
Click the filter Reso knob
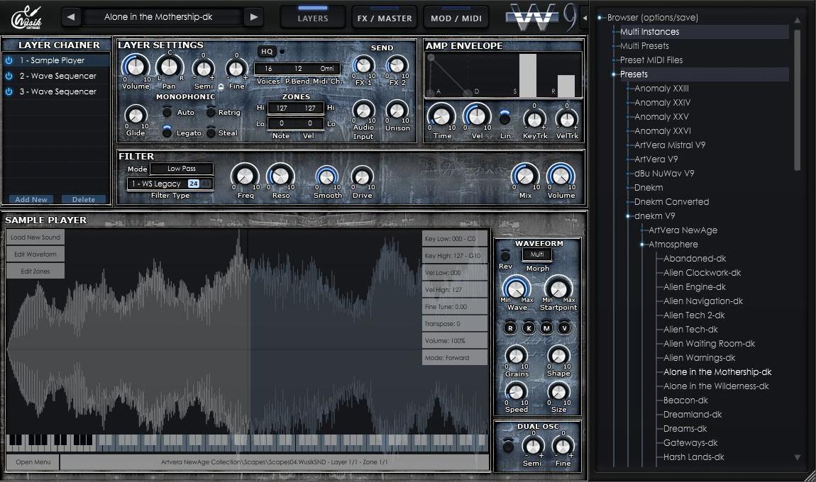click(280, 176)
